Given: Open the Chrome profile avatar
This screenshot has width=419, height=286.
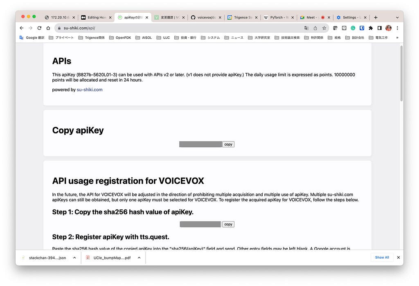Looking at the screenshot, I should click(389, 28).
